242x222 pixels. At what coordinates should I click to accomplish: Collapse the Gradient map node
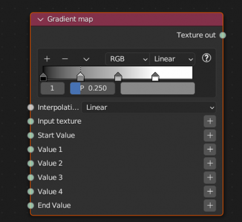(x=41, y=19)
